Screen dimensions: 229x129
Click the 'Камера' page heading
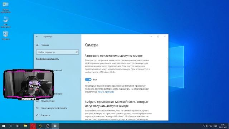click(x=91, y=45)
